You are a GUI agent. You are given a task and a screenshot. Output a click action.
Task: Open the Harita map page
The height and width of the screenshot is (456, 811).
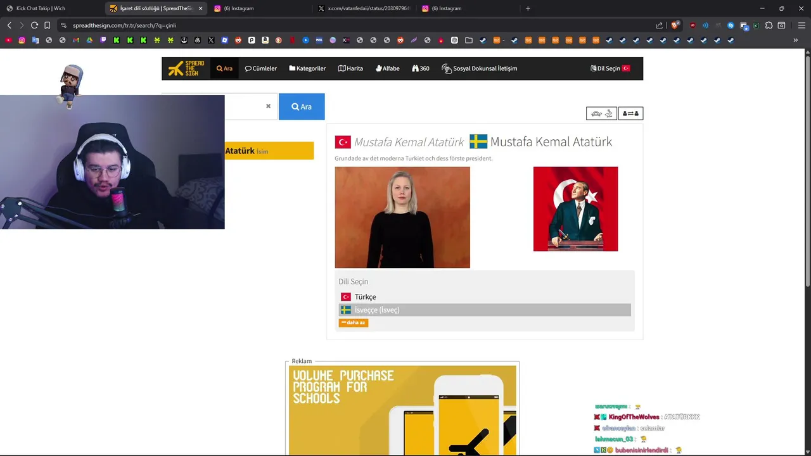tap(350, 68)
